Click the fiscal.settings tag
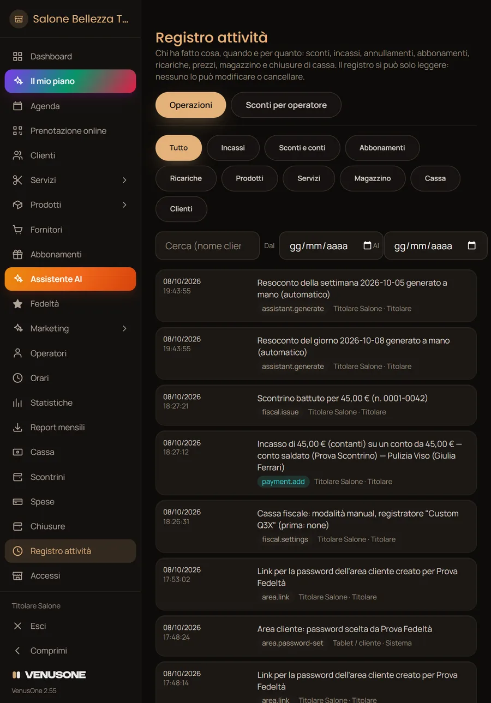 point(285,539)
